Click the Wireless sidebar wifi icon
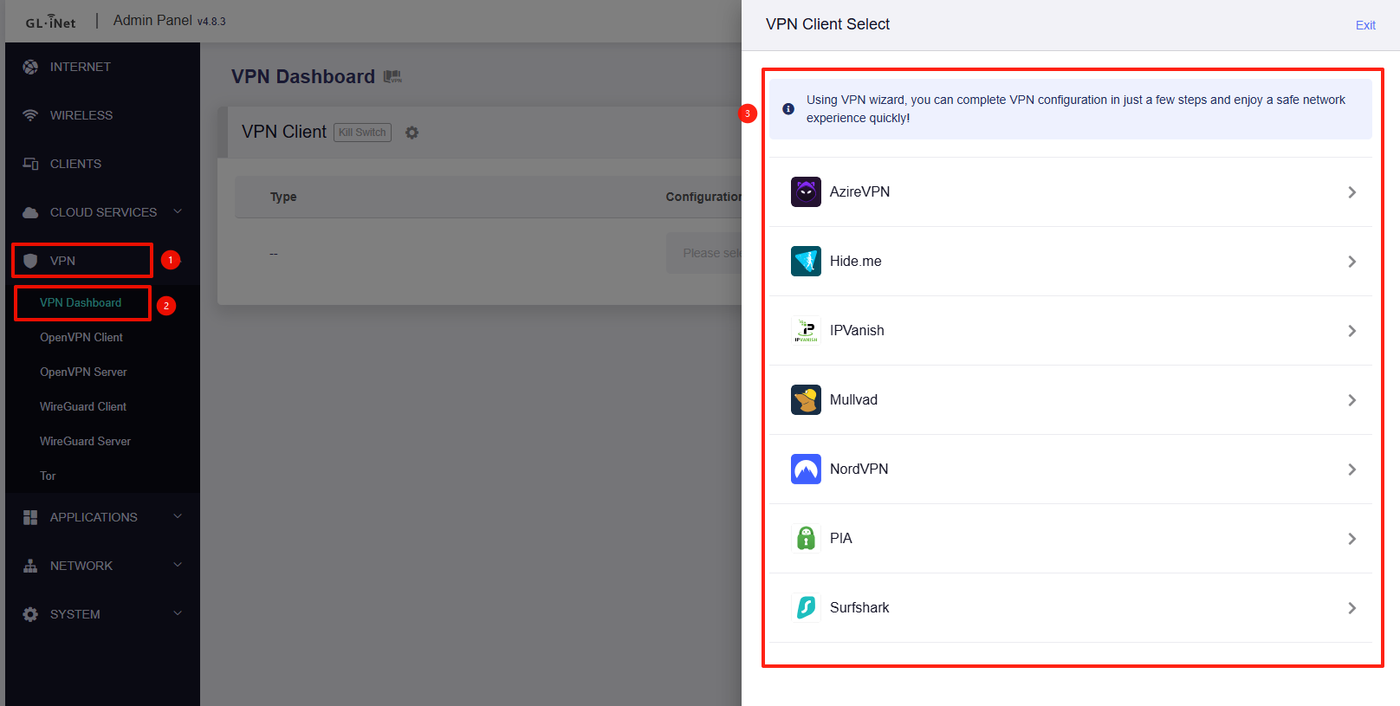This screenshot has height=706, width=1400. pyautogui.click(x=30, y=115)
